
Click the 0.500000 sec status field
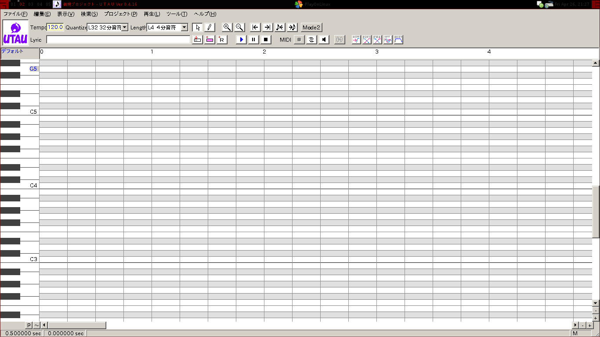(x=22, y=333)
